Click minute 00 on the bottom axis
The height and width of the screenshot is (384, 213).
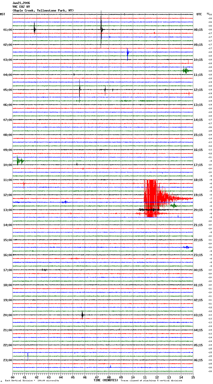coord(13,377)
